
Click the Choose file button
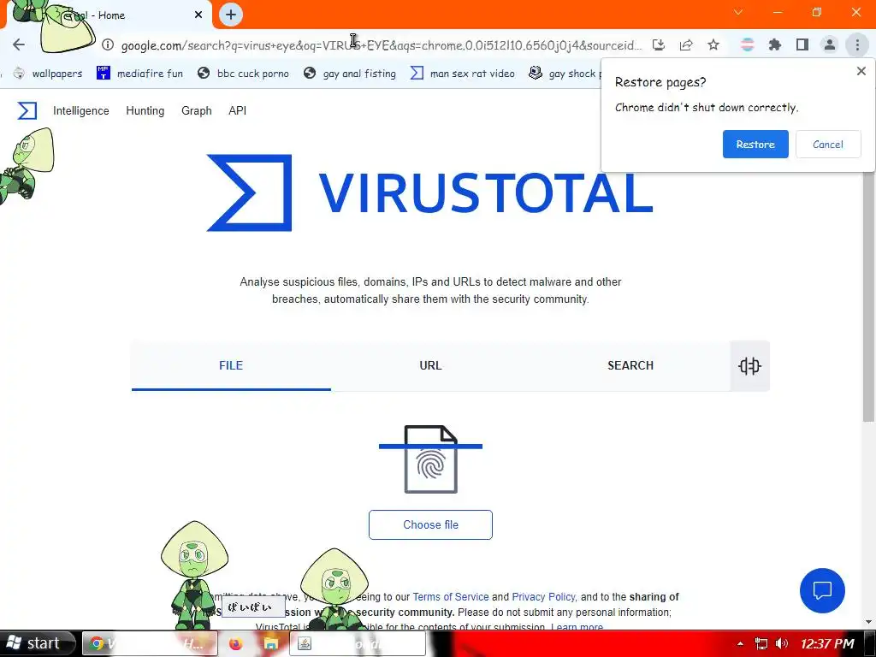pos(431,524)
